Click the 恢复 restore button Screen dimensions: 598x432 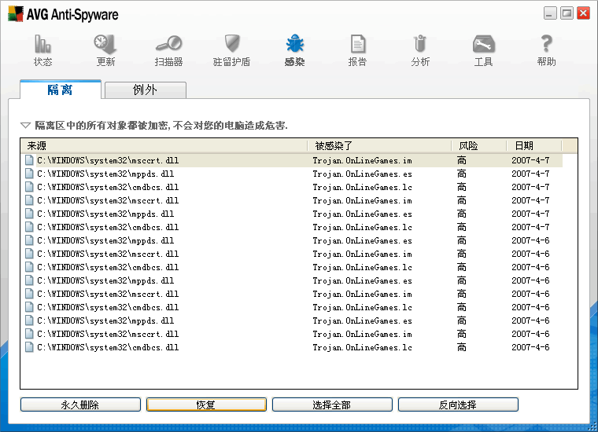pos(206,405)
